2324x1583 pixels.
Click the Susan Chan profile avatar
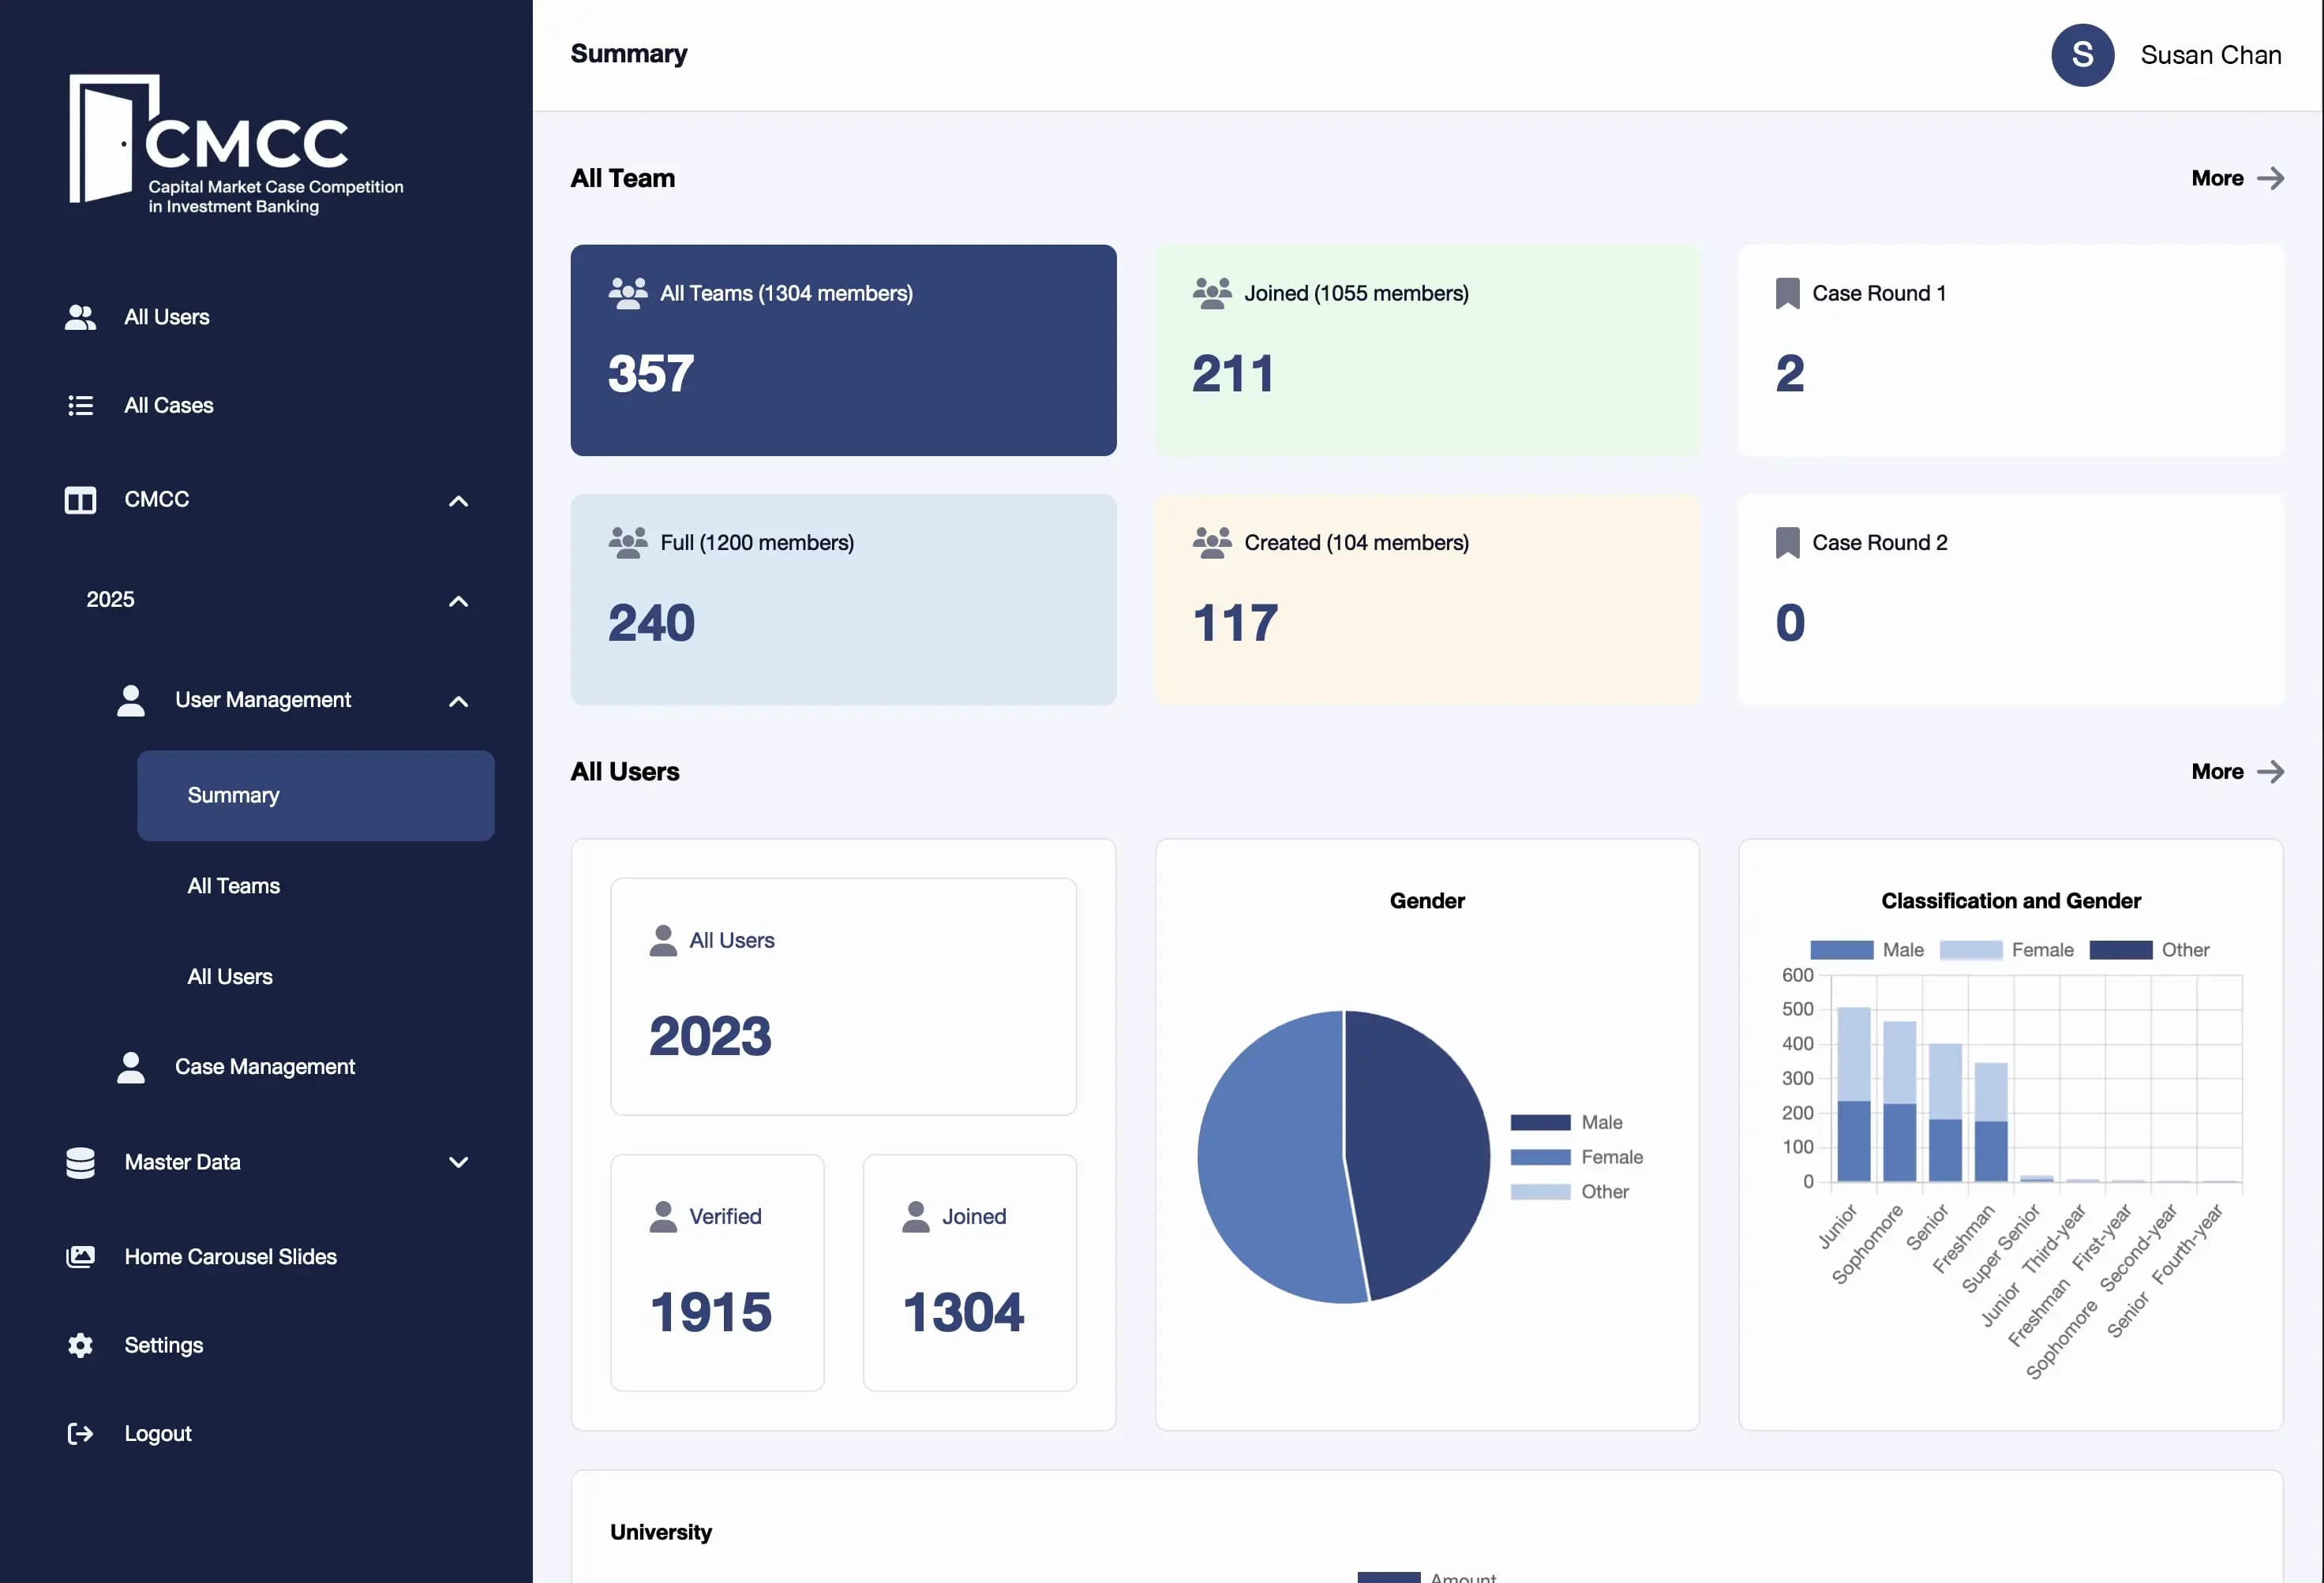point(2082,55)
